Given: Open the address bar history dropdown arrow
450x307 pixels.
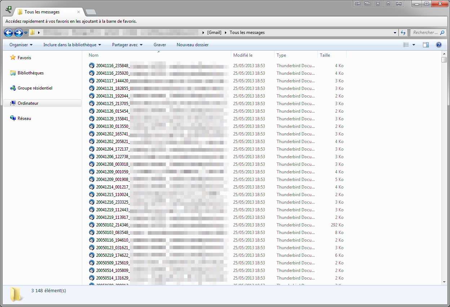Looking at the screenshot, I should (x=395, y=33).
